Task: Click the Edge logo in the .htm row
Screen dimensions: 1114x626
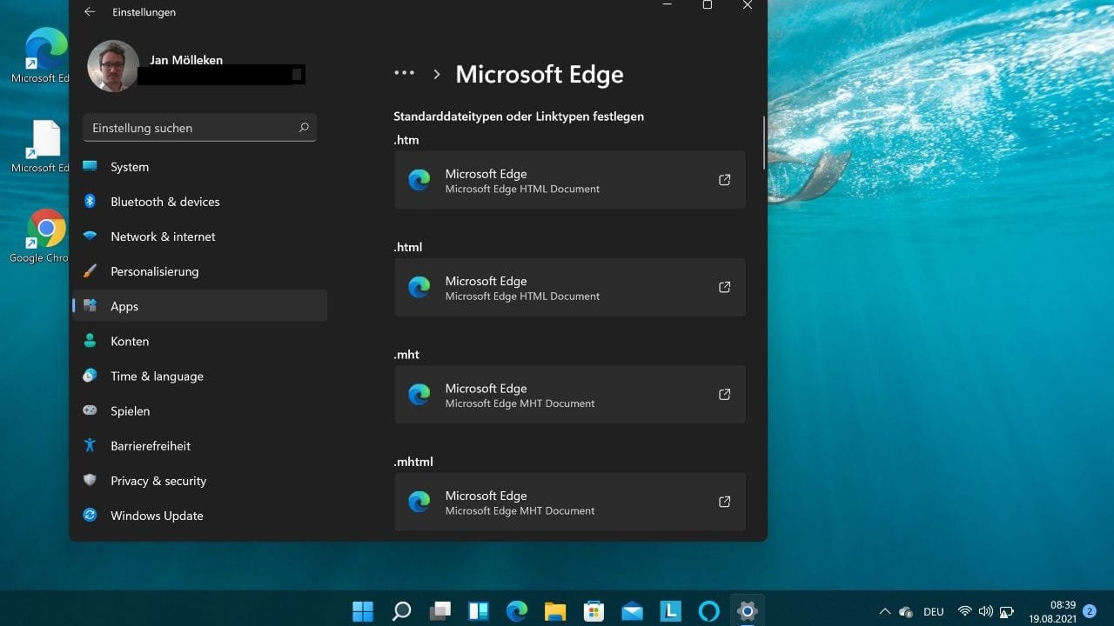Action: tap(419, 180)
